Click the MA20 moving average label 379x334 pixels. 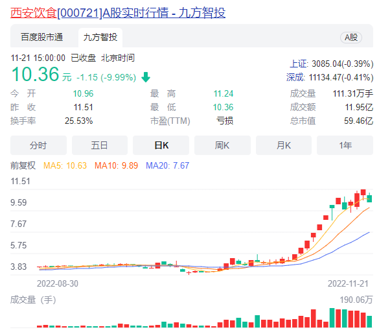coord(168,165)
